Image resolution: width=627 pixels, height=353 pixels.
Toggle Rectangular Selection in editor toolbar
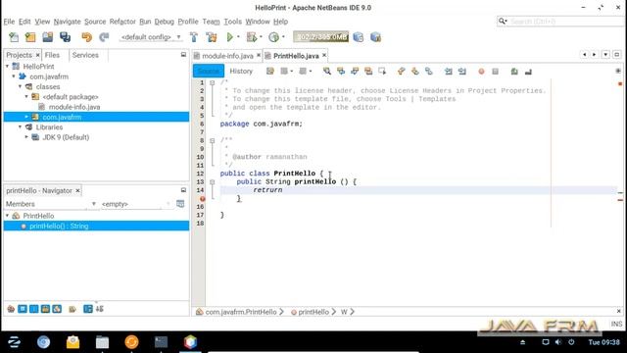click(382, 72)
